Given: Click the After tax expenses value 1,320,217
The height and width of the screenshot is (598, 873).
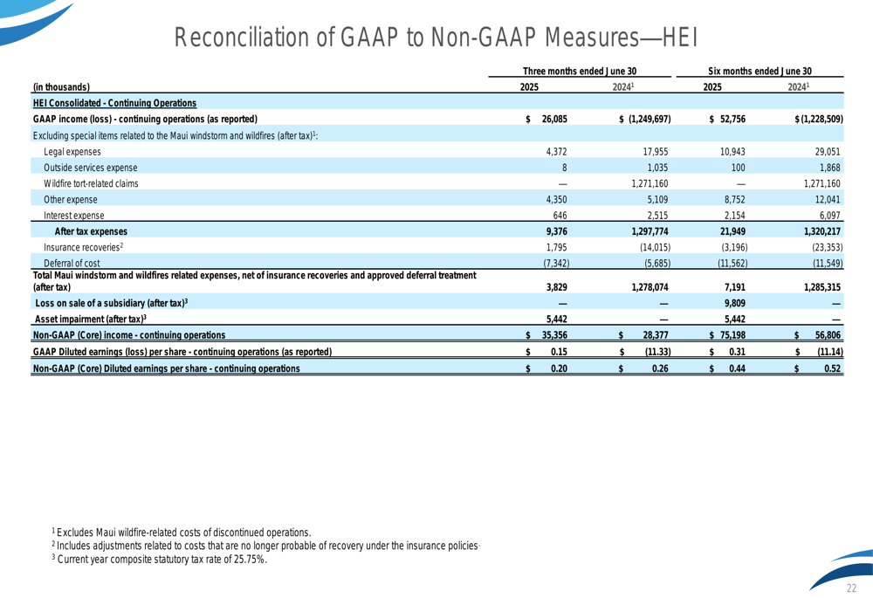Looking at the screenshot, I should pos(822,231).
